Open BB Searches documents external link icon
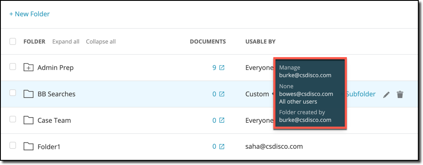423x165 pixels. [222, 94]
